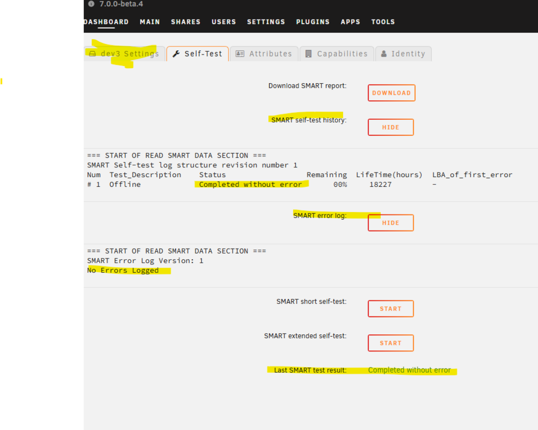538x430 pixels.
Task: Click 'Completed without error' in self-test log
Action: click(x=251, y=185)
